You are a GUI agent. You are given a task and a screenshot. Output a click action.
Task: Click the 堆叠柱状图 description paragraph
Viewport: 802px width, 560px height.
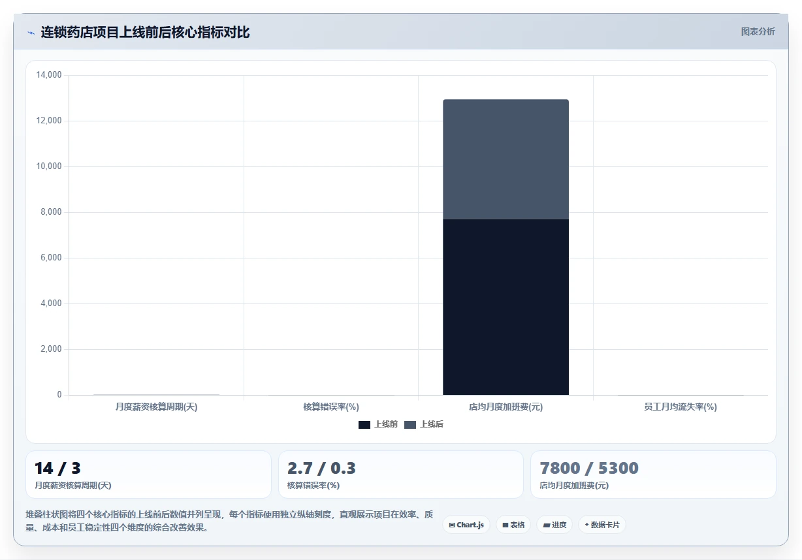point(229,521)
